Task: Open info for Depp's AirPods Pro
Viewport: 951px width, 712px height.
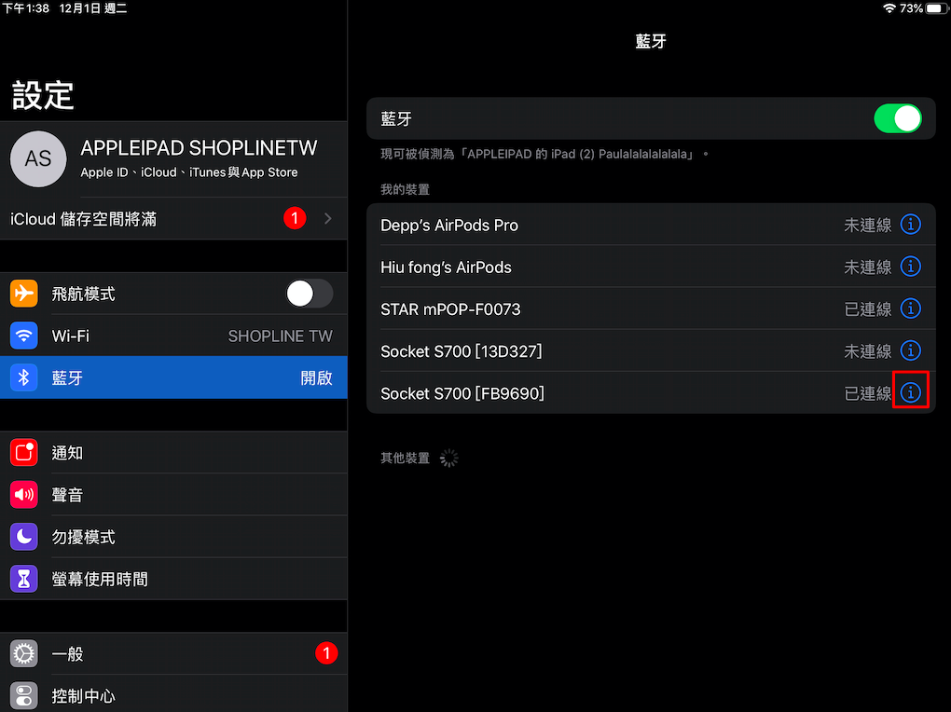Action: click(910, 225)
